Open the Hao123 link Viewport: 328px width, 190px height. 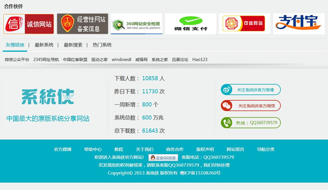pyautogui.click(x=200, y=60)
